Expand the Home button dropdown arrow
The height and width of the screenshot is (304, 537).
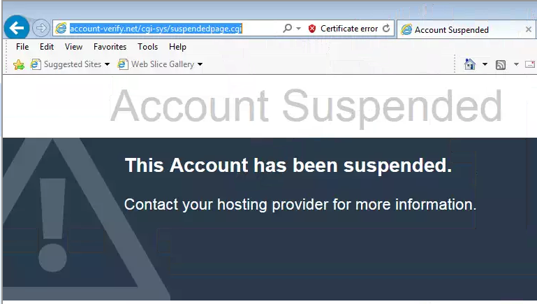coord(485,64)
